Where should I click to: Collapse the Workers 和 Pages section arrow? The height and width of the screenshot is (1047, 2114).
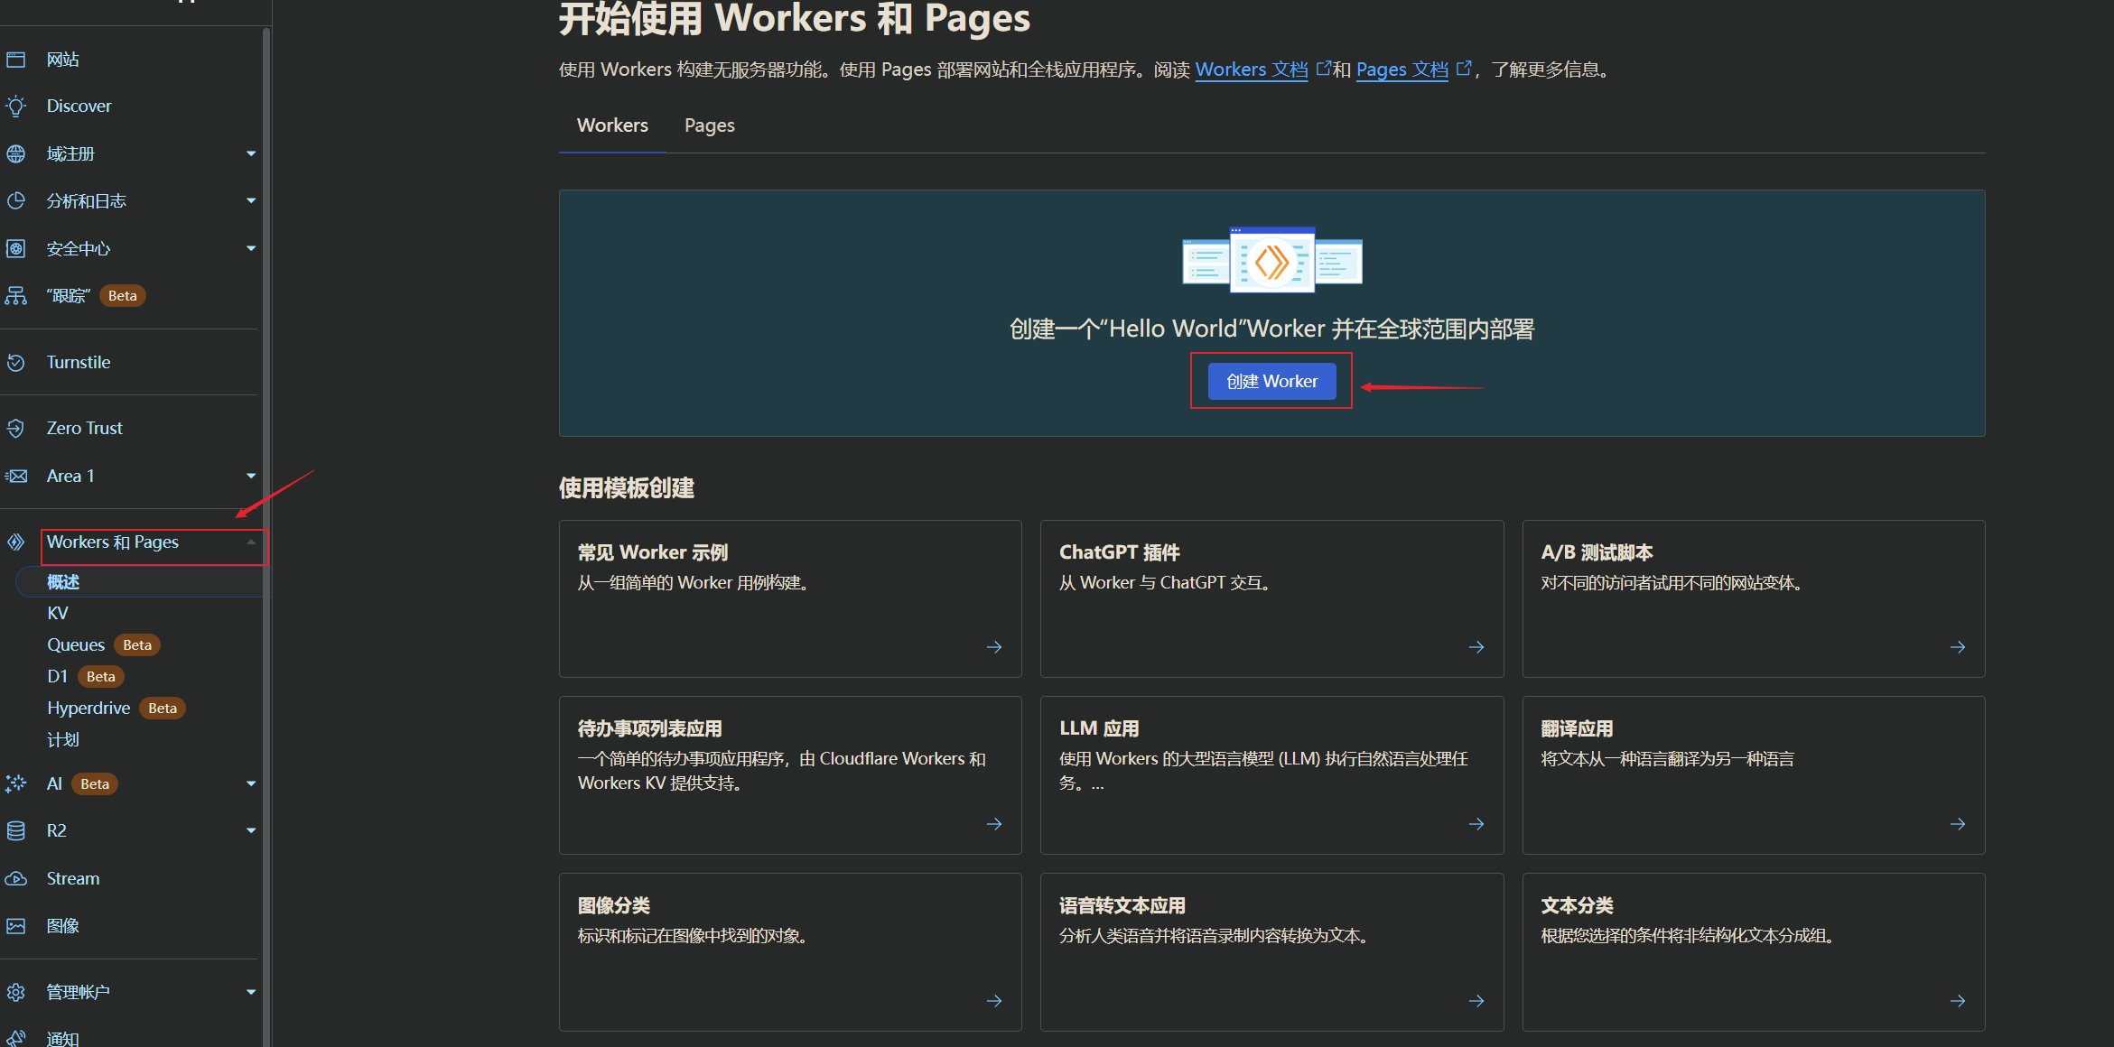(251, 542)
